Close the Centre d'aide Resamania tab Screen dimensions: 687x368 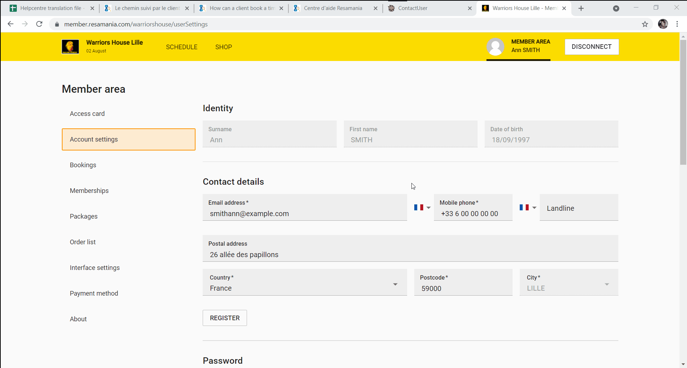376,8
